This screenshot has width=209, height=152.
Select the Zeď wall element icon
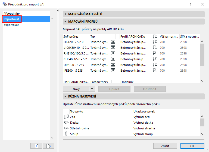click(x=66, y=117)
